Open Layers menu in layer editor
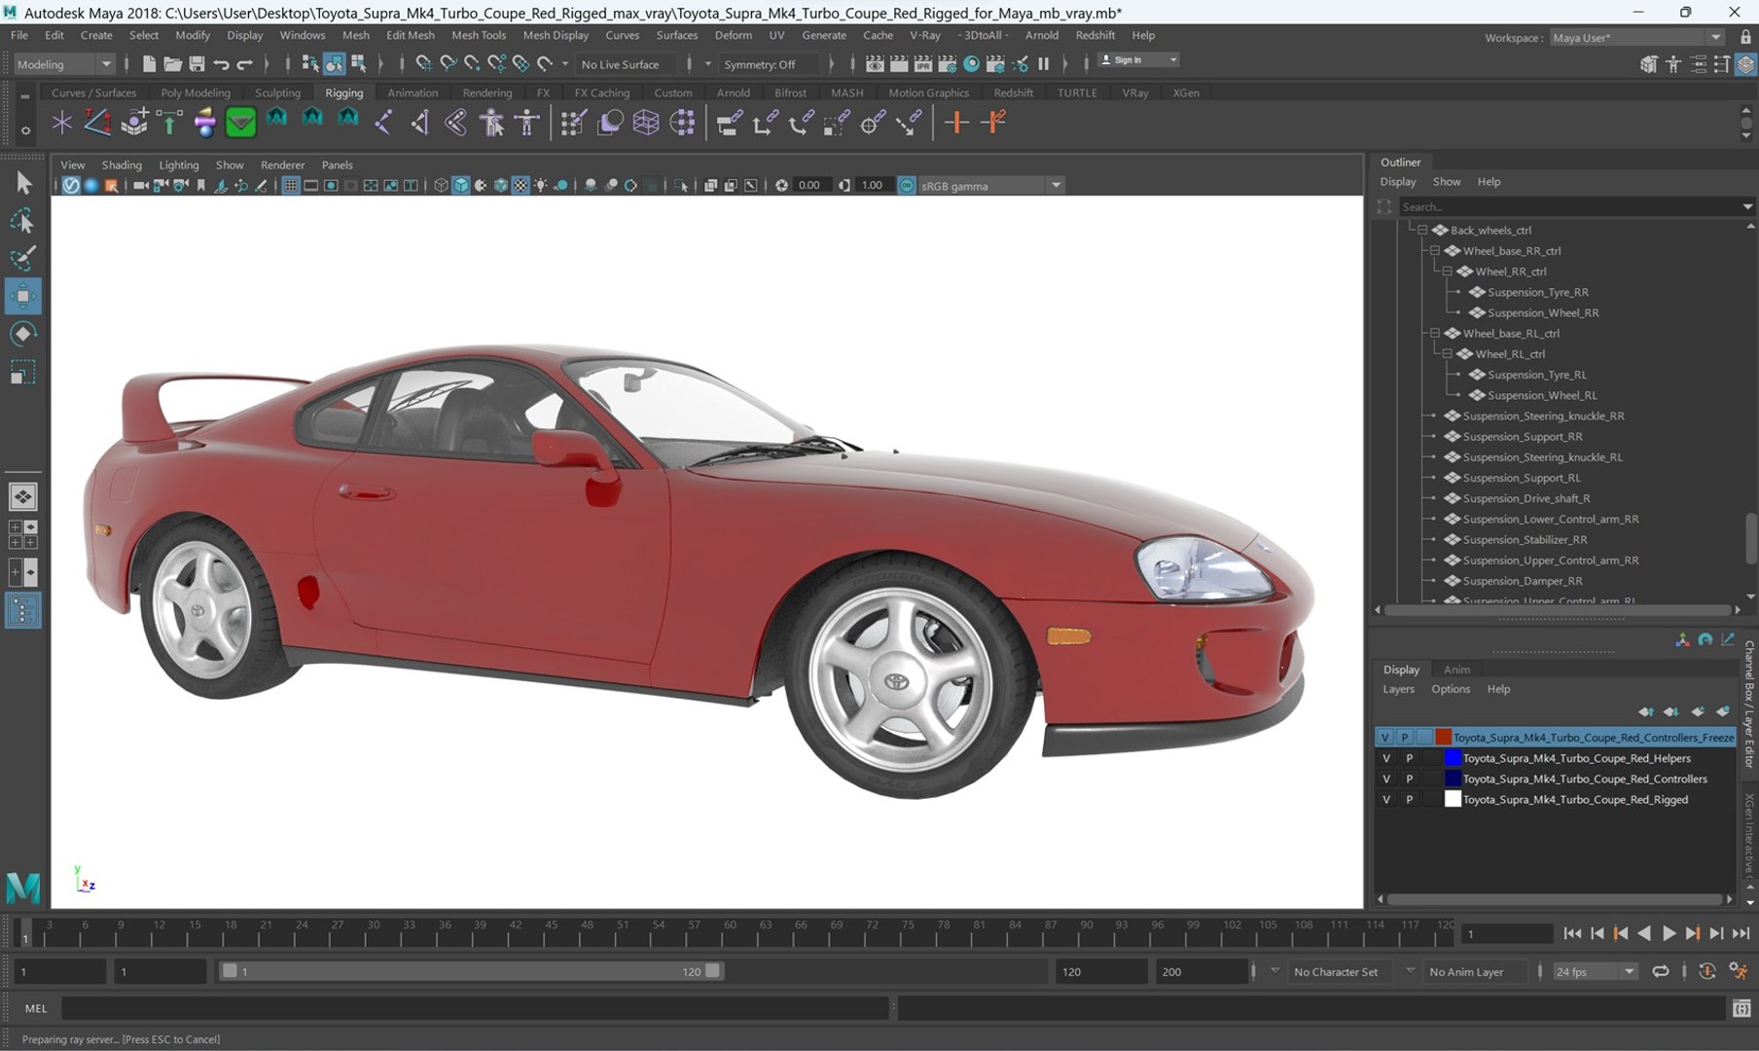Screen dimensions: 1759x1051 (x=1398, y=689)
